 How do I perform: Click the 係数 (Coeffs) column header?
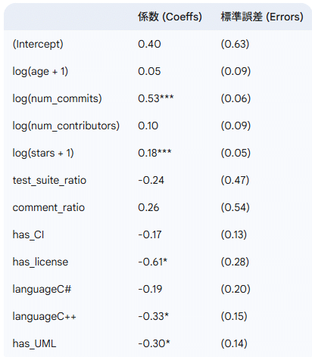[x=170, y=17]
